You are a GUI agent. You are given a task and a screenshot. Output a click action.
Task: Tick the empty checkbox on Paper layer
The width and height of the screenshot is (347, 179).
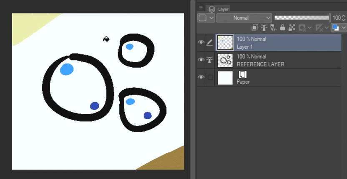(x=210, y=77)
